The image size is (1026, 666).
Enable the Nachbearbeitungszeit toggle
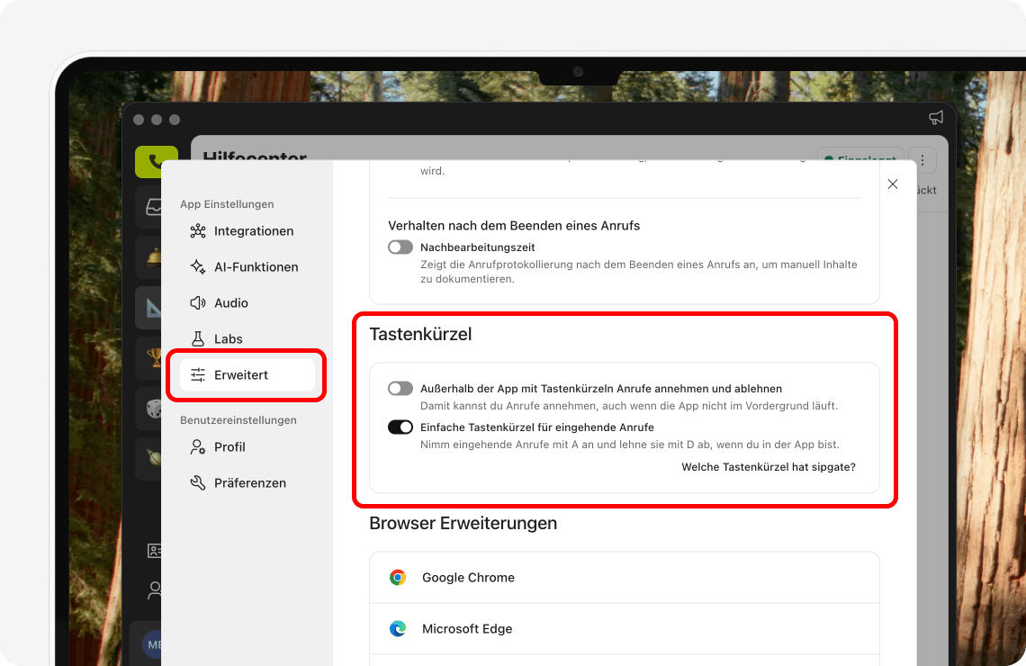[400, 247]
